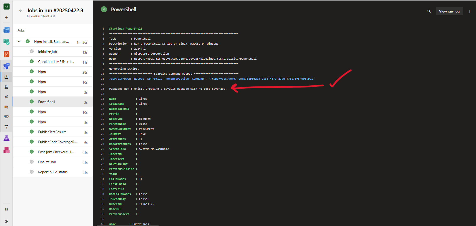Expand the sidebar with the chevron button

[6, 221]
